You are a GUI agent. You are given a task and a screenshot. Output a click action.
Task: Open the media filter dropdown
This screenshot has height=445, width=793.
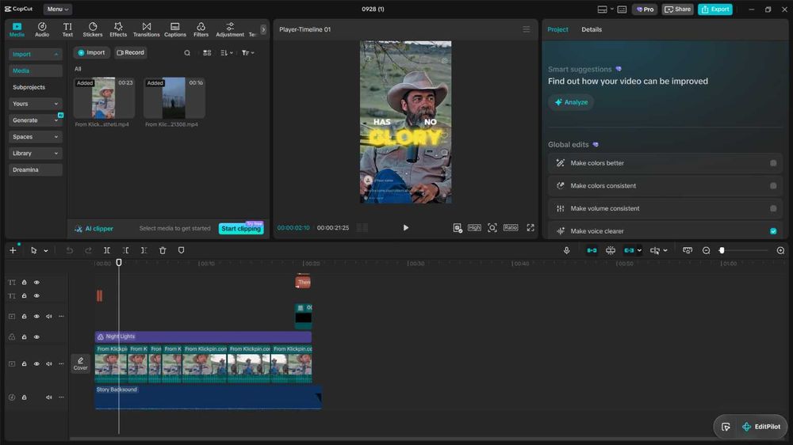click(247, 53)
